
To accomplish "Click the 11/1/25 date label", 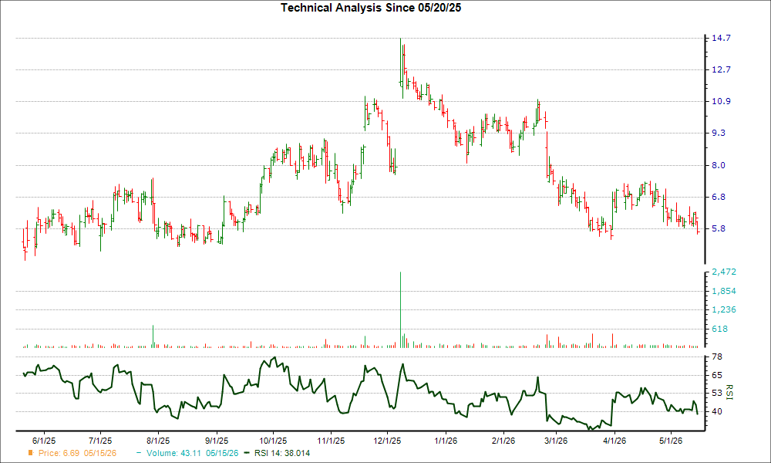I will click(331, 441).
